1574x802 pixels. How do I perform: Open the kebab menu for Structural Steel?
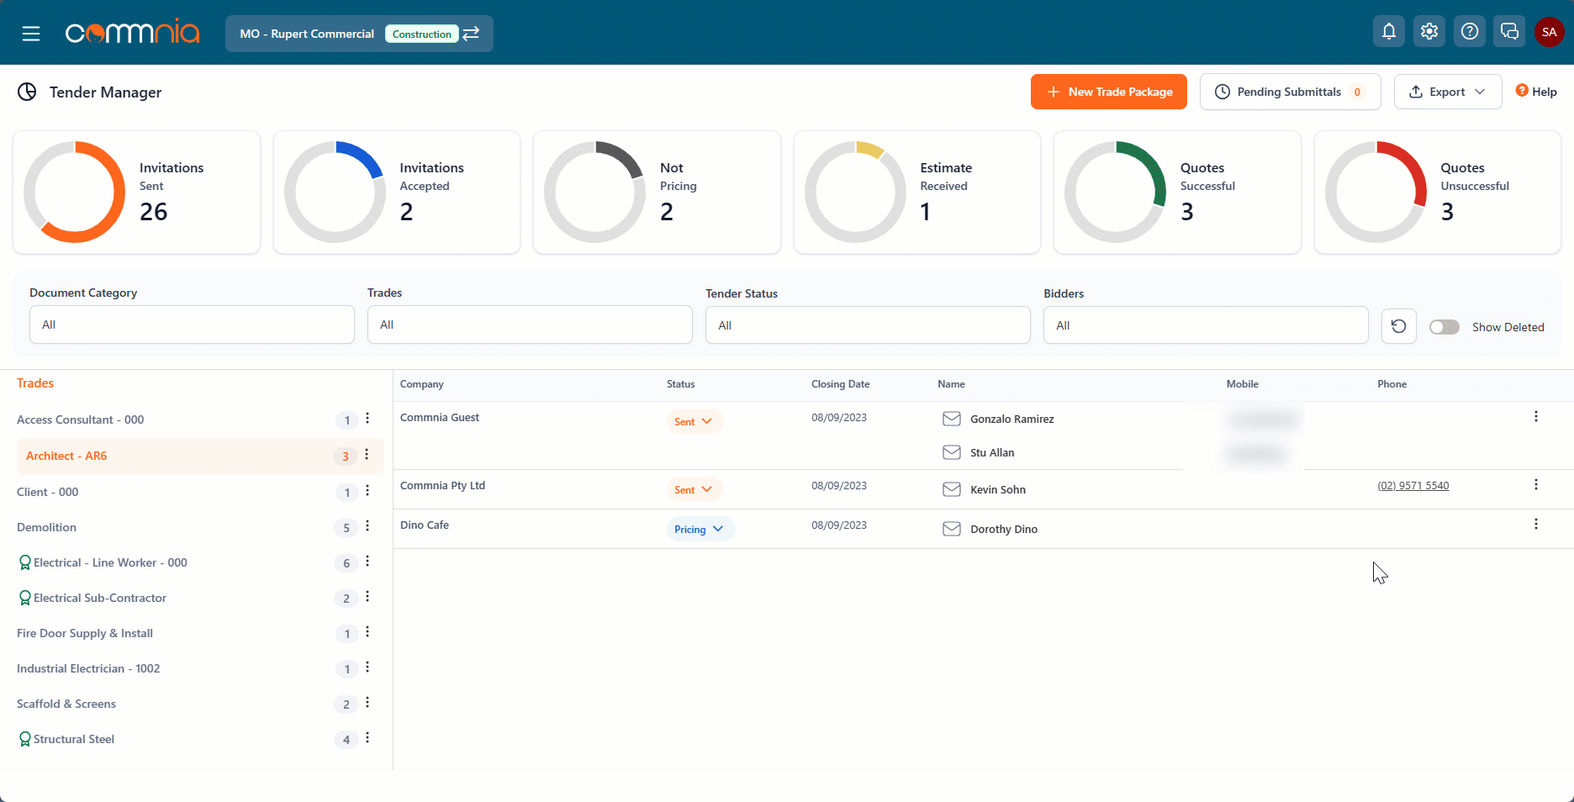(367, 738)
